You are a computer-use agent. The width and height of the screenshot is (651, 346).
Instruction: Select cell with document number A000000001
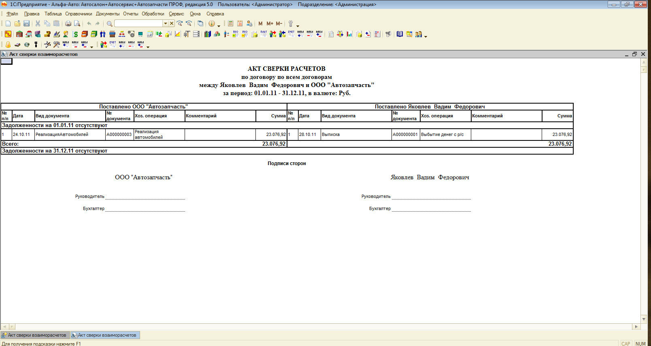click(x=406, y=134)
